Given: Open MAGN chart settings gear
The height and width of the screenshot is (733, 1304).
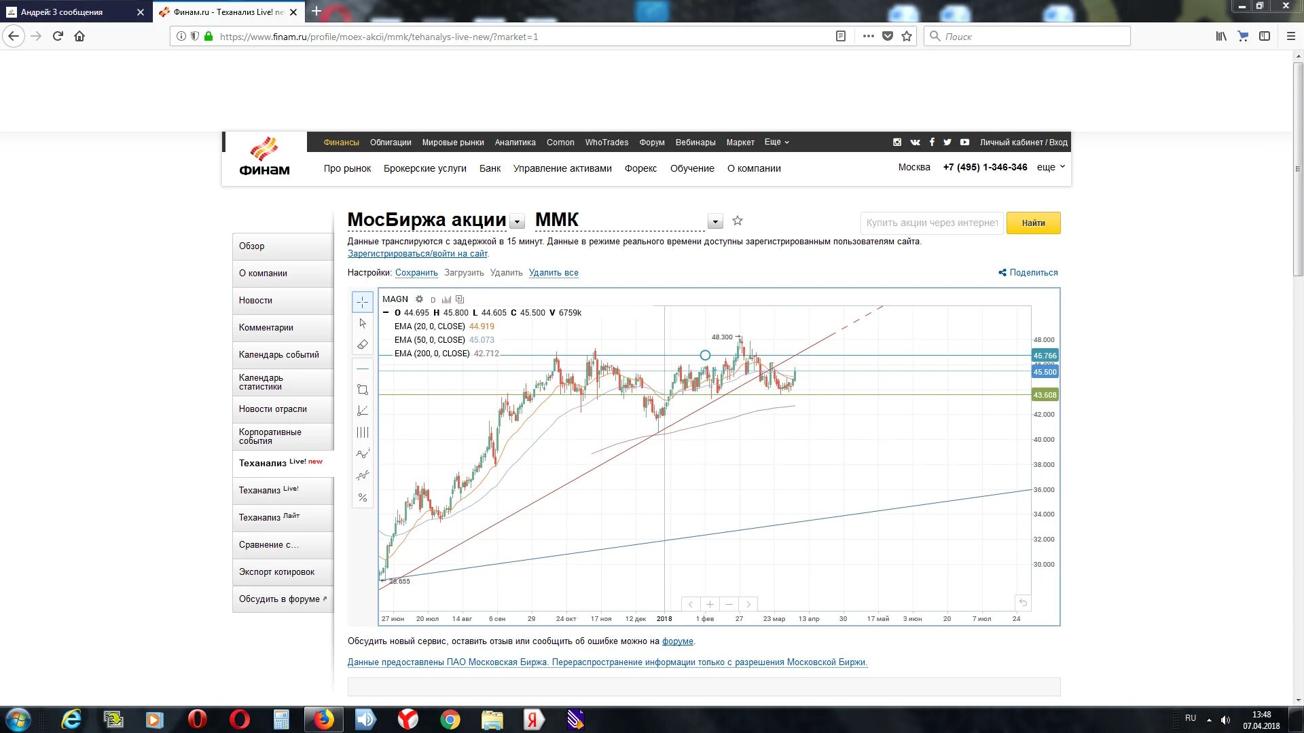Looking at the screenshot, I should click(x=419, y=299).
